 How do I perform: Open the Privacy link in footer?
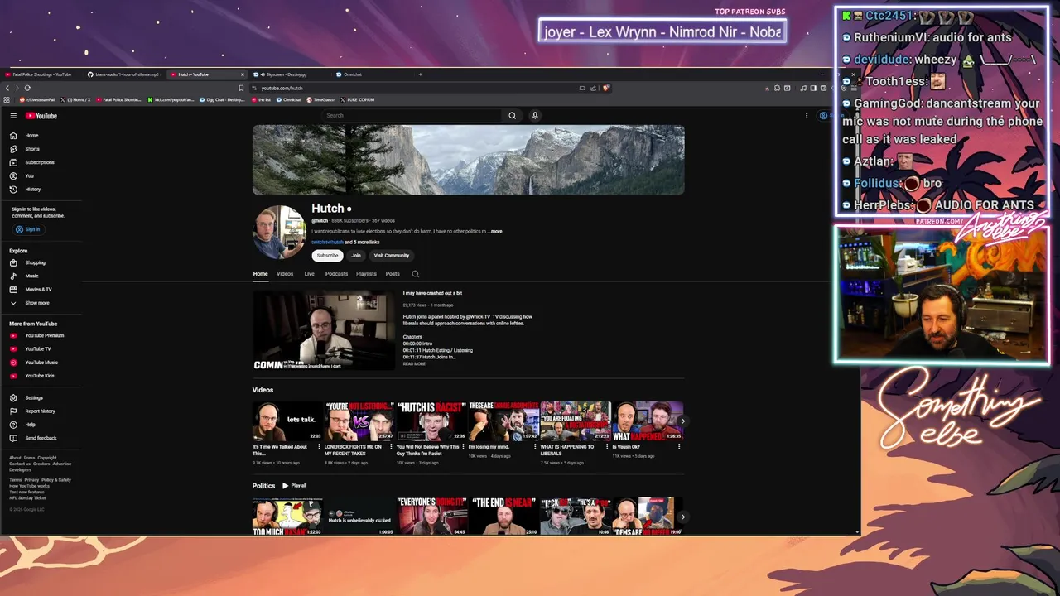pyautogui.click(x=31, y=480)
